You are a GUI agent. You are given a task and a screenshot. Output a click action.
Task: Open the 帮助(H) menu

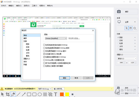pos(50,6)
